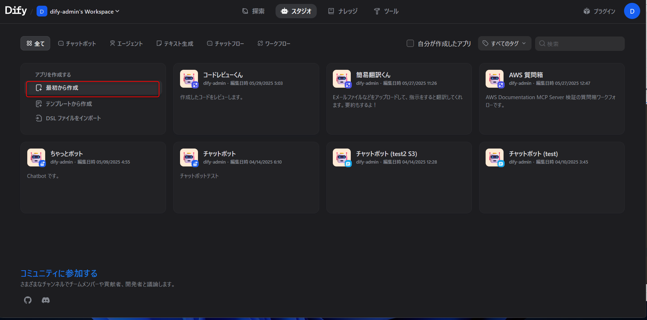Open the Discord community icon
The width and height of the screenshot is (647, 320).
click(x=46, y=300)
